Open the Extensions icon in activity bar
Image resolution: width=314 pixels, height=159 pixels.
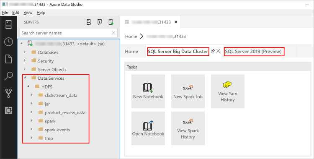pos(8,110)
